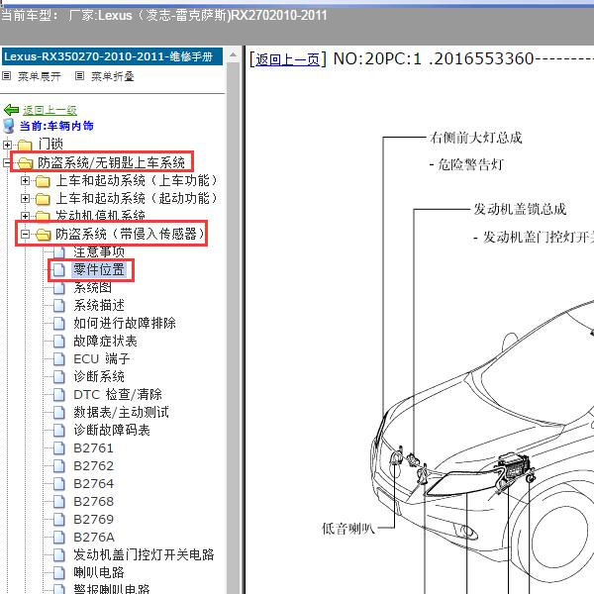
Task: Click the DTC 检查/清除 document icon
Action: 58,394
